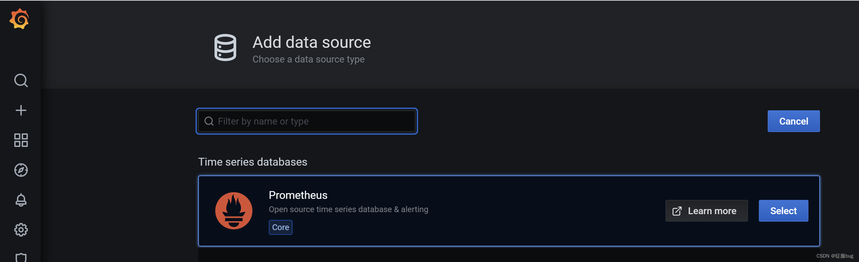Image resolution: width=859 pixels, height=262 pixels.
Task: Open the Configuration gear icon
Action: coord(21,230)
